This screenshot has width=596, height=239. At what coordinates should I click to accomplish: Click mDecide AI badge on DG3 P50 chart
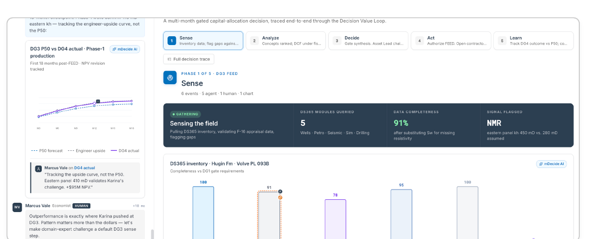[x=125, y=49]
